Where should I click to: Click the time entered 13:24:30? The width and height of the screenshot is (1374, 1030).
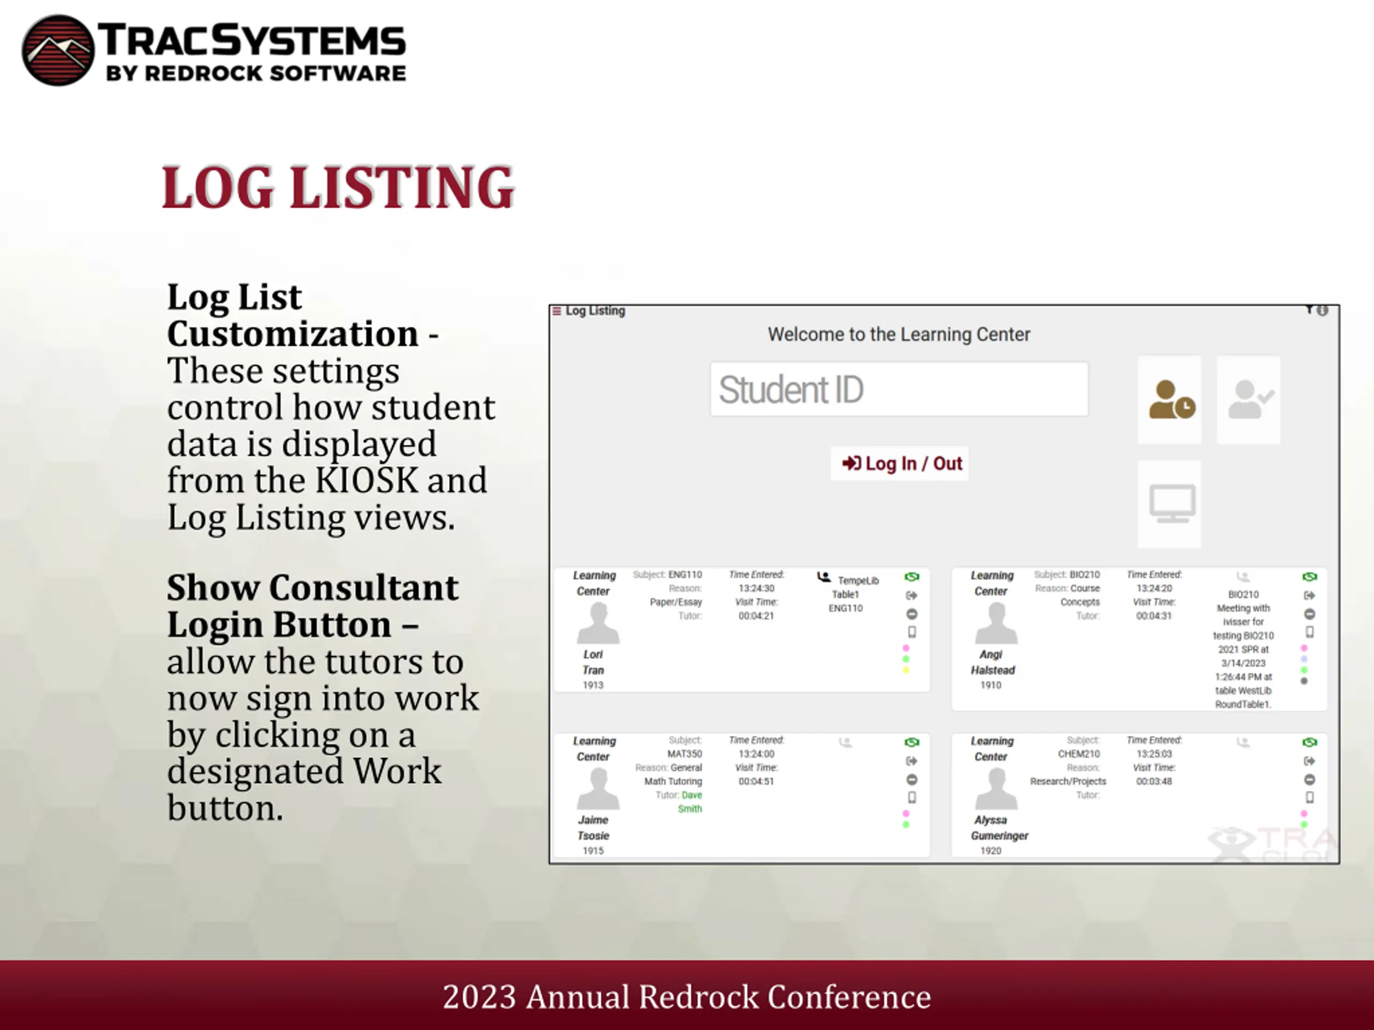coord(756,588)
